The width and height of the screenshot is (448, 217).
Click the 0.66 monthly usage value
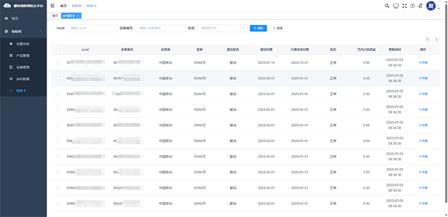(x=366, y=125)
